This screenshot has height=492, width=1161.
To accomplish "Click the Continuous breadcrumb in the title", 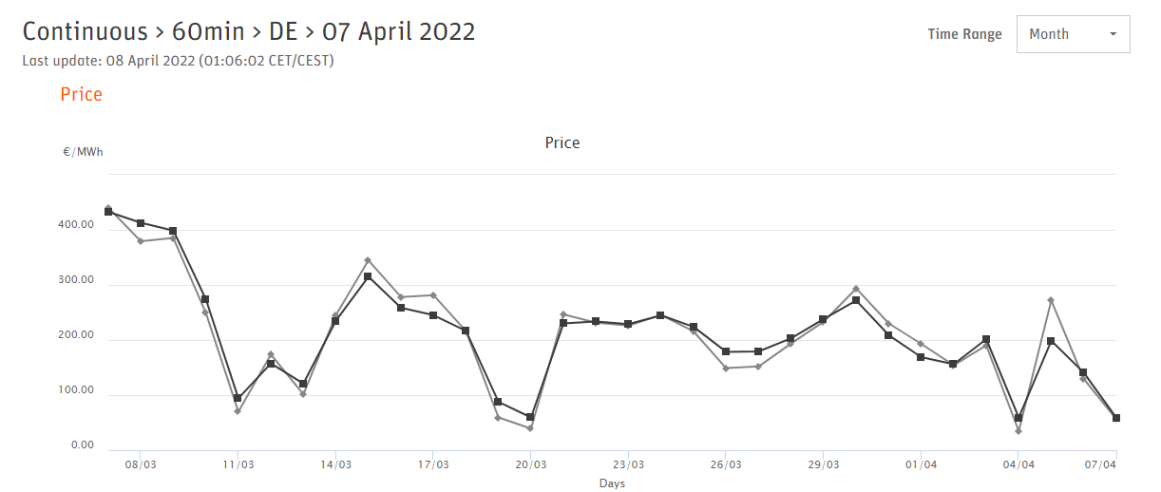I will click(85, 31).
